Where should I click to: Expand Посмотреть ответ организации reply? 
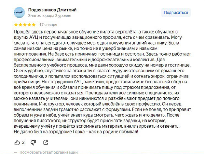(x=48, y=152)
